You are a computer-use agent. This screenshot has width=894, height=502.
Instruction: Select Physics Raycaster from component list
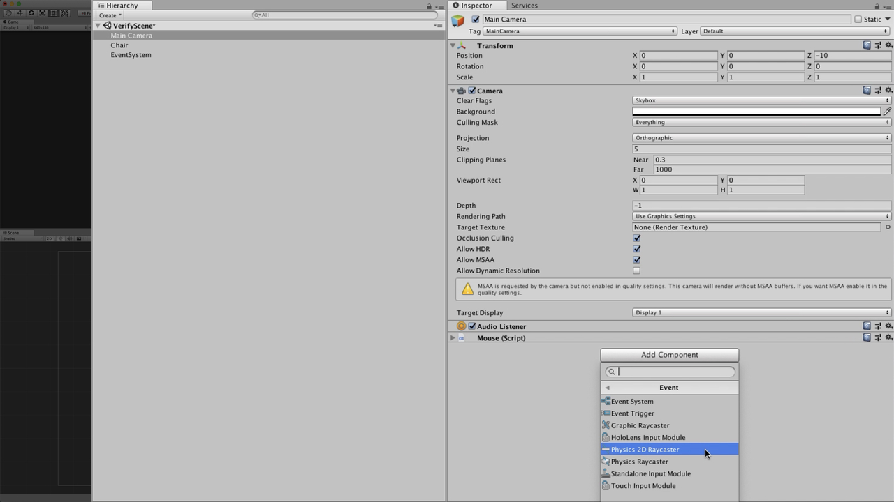pos(639,462)
